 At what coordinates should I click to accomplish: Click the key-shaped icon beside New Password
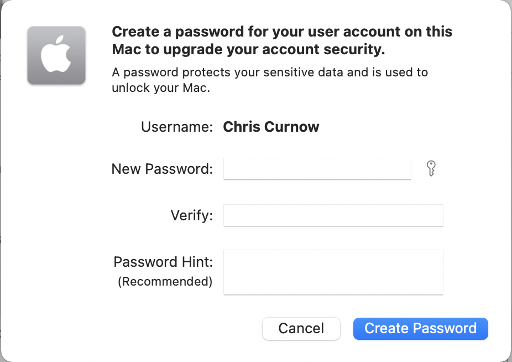pos(432,168)
